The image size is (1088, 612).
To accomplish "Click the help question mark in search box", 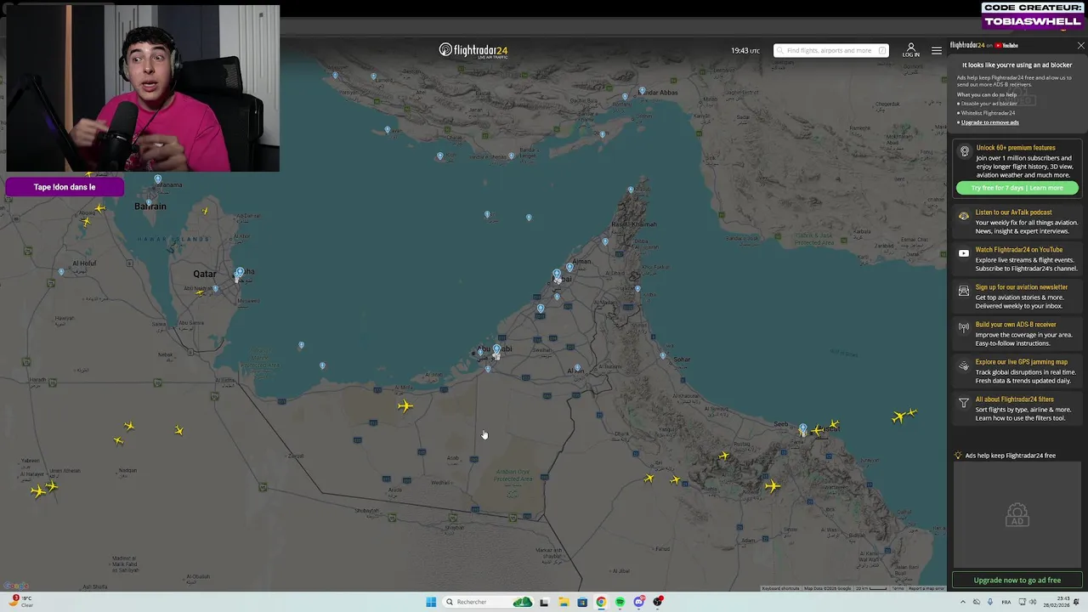I will coord(882,50).
